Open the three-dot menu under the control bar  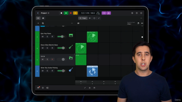point(141,18)
